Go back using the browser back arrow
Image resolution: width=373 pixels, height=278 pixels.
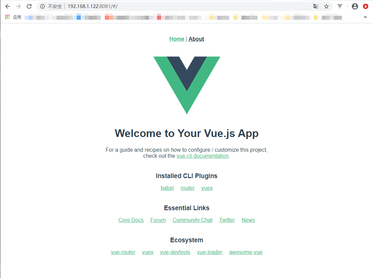click(x=8, y=6)
